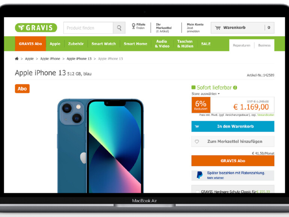Focus the Produkt finden search field
Viewport: 289px width, 217px height.
pyautogui.click(x=88, y=28)
